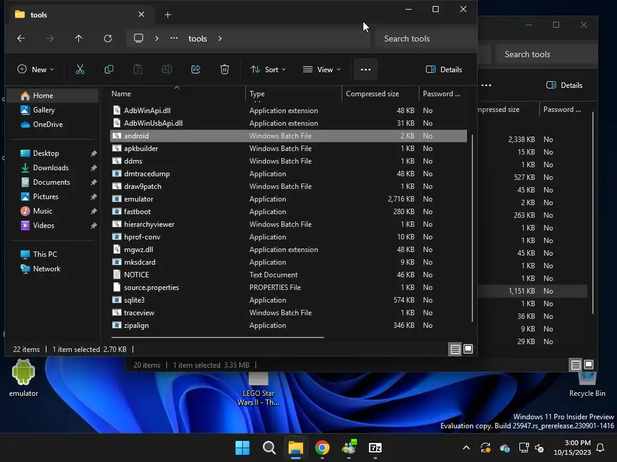The height and width of the screenshot is (462, 617).
Task: Switch to details list view icon in status bar
Action: coord(456,349)
